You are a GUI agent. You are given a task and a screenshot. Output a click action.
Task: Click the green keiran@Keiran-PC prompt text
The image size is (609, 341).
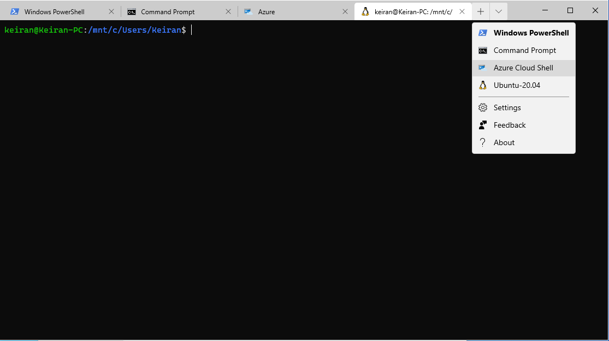(x=44, y=30)
